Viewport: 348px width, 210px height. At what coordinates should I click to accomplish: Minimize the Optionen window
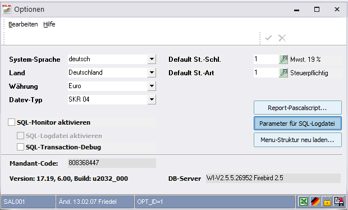[x=296, y=10]
